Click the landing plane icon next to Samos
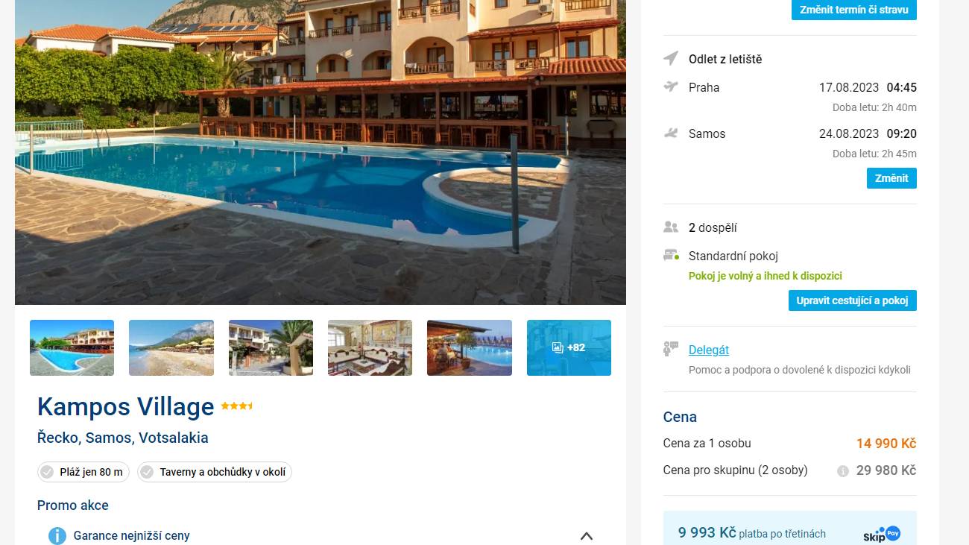This screenshot has height=545, width=969. point(671,133)
